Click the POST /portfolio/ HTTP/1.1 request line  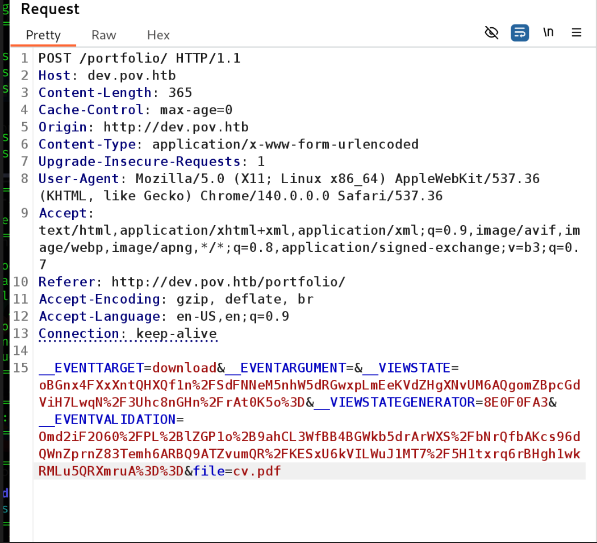pyautogui.click(x=139, y=59)
